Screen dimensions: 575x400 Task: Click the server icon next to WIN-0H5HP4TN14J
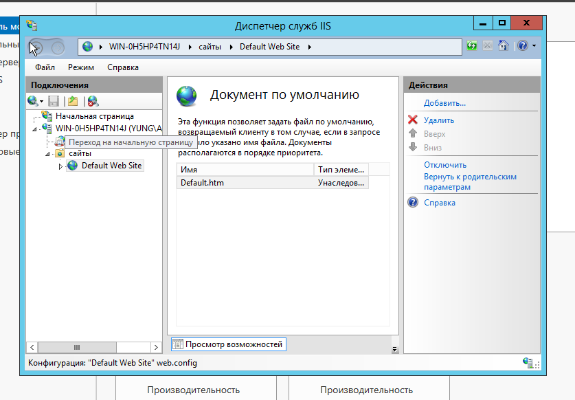(x=47, y=129)
